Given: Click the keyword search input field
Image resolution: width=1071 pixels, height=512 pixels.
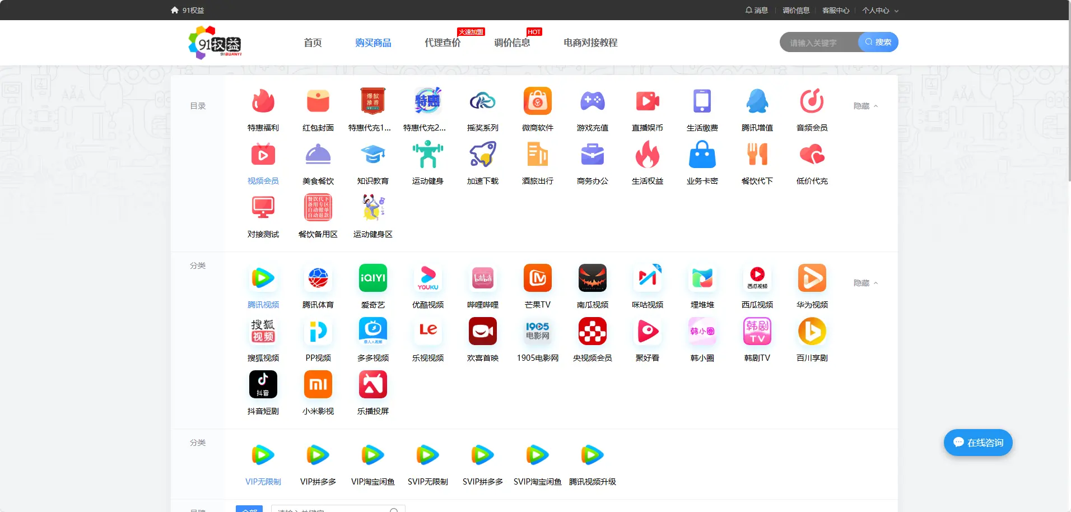Looking at the screenshot, I should pos(818,42).
